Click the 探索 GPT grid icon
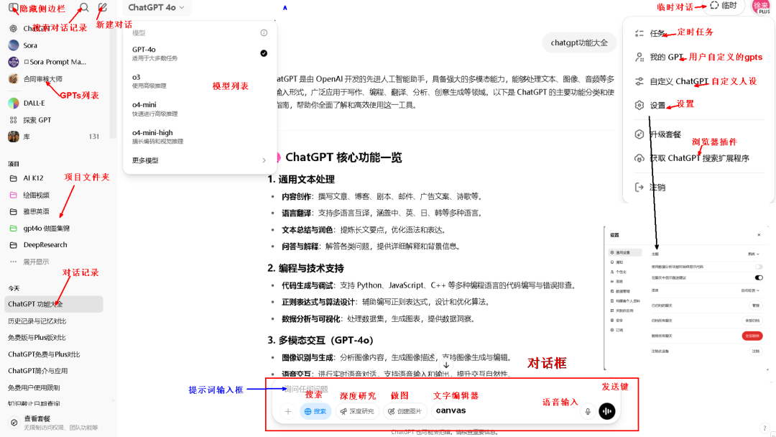776x437 pixels. 14,120
